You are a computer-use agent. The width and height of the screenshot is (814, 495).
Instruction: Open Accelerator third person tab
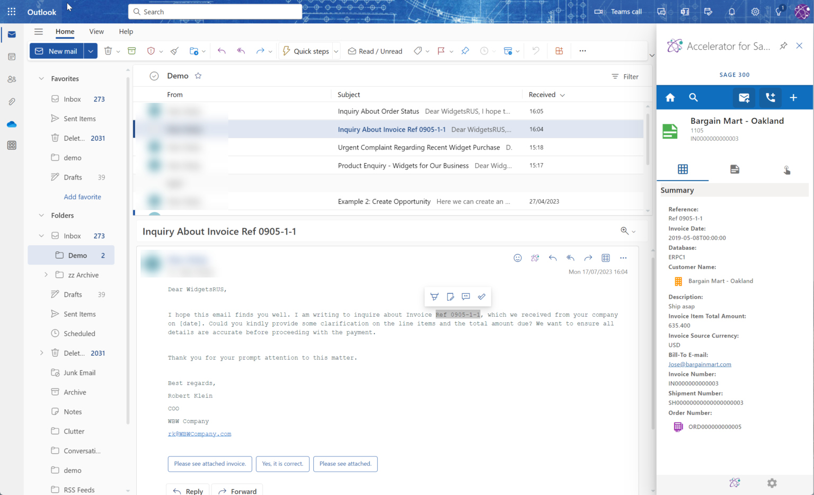point(787,169)
